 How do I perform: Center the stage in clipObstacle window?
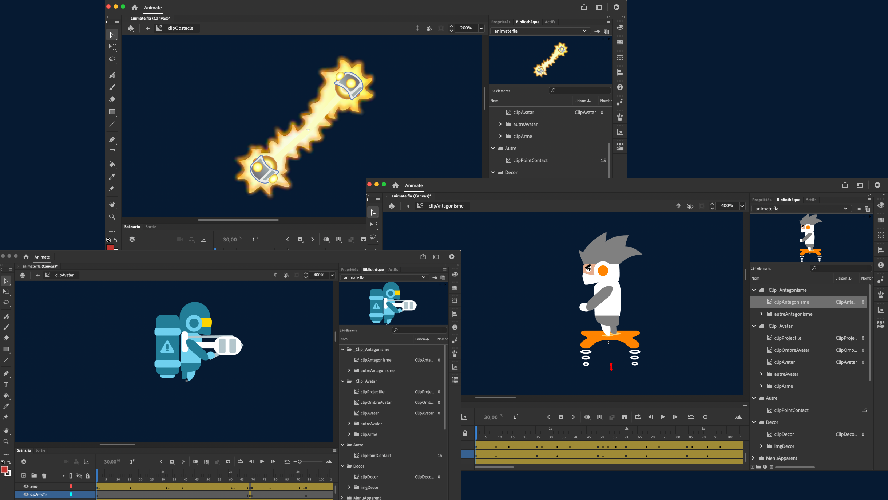[x=417, y=28]
